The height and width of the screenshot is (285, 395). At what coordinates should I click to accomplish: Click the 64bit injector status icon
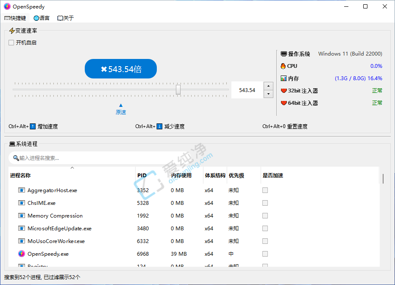[x=284, y=103]
